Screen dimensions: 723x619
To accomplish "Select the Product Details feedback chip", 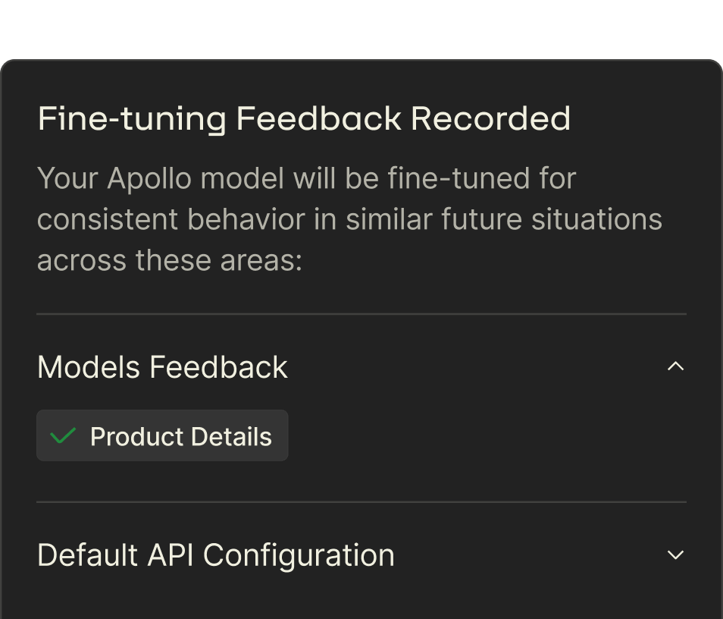I will click(162, 436).
